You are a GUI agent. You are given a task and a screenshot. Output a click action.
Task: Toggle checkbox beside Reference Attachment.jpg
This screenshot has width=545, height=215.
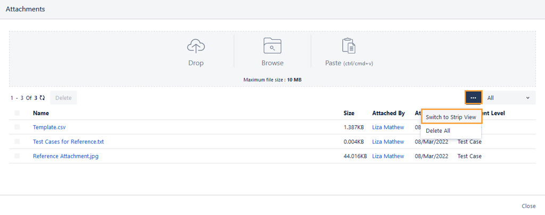click(17, 156)
